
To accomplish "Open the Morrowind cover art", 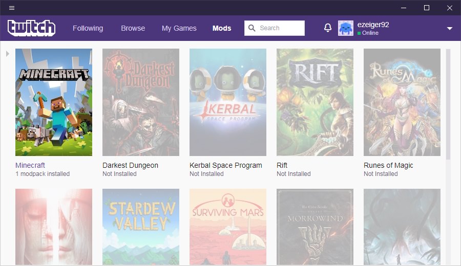I will coord(315,227).
